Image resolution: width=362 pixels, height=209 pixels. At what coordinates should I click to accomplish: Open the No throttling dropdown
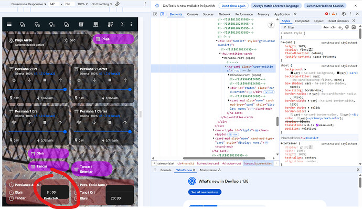102,4
